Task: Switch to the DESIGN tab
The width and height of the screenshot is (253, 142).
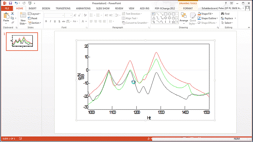Action: (46, 8)
